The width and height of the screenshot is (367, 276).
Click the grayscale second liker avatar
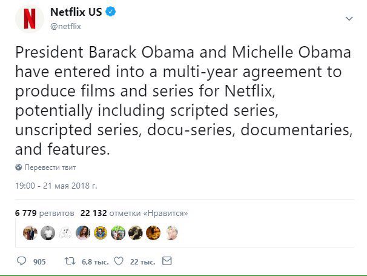tap(48, 233)
